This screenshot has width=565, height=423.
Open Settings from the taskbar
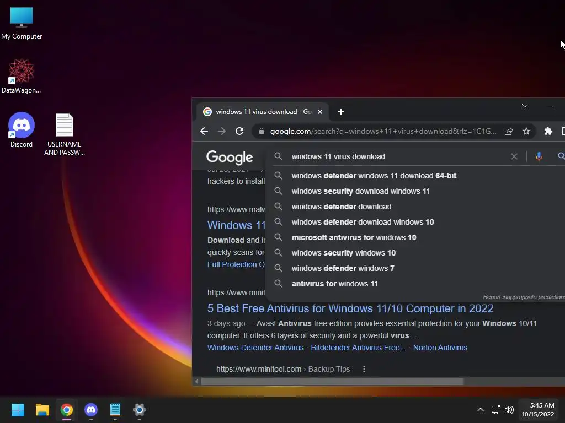click(140, 410)
